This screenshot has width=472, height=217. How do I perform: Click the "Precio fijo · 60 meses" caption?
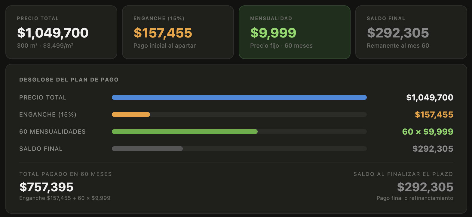pos(281,46)
